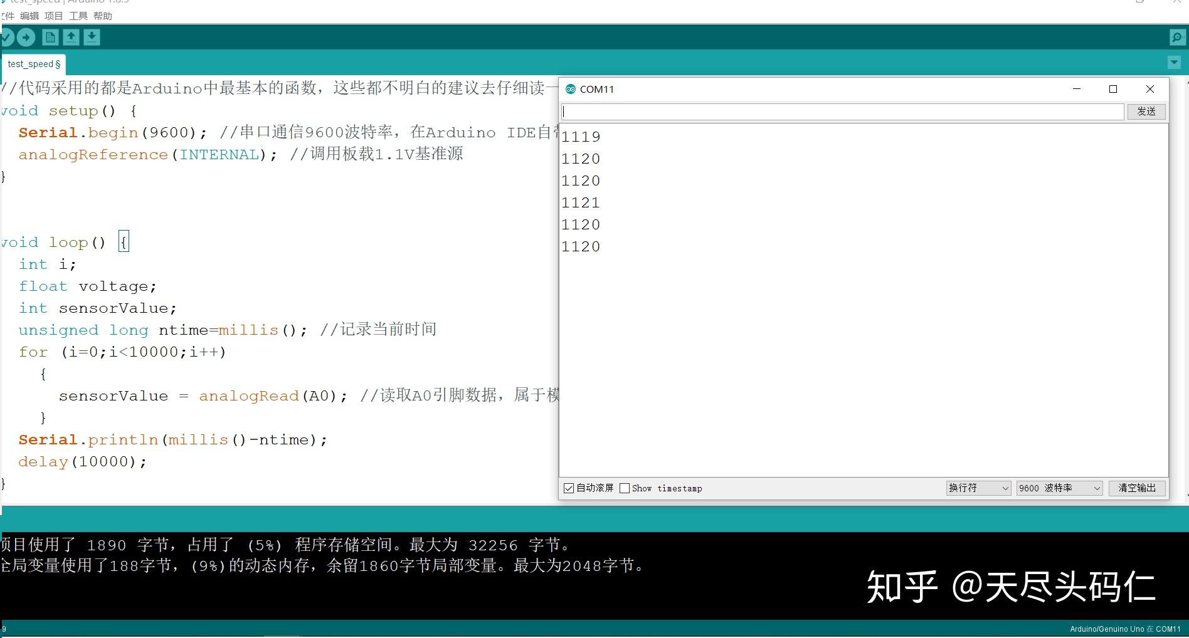
Task: Open the 工具 menu
Action: click(x=78, y=16)
